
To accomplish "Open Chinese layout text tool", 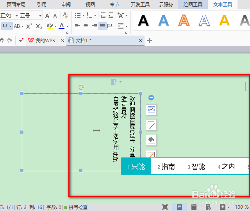I will [x=121, y=15].
